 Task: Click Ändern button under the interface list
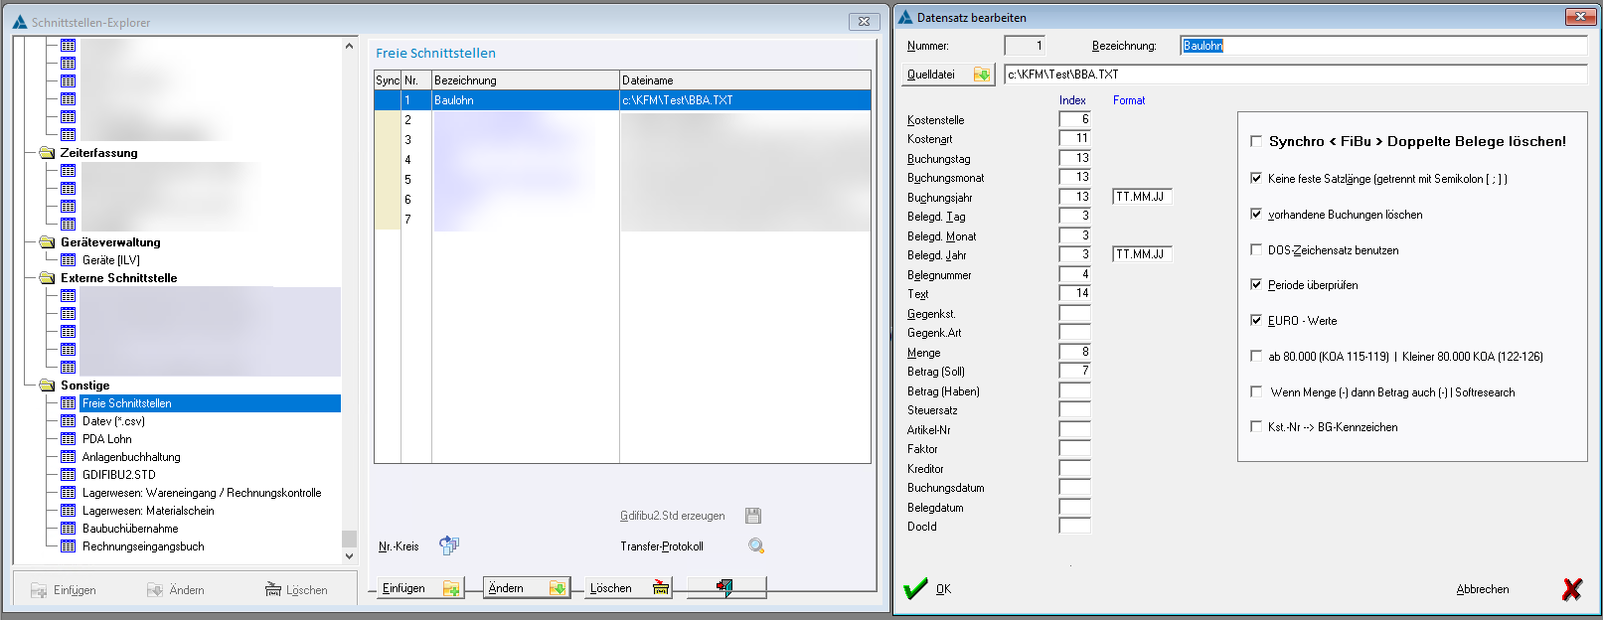[526, 588]
